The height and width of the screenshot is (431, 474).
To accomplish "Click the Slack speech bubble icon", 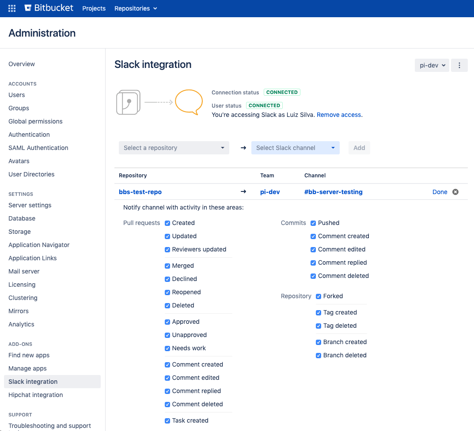I will tap(189, 102).
